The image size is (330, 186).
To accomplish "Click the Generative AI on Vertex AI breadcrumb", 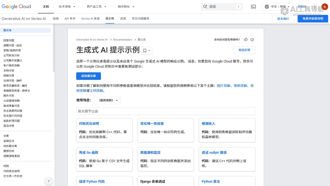I will click(92, 40).
